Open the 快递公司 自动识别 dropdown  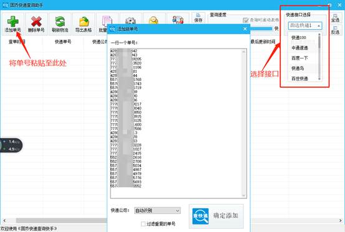point(157,211)
